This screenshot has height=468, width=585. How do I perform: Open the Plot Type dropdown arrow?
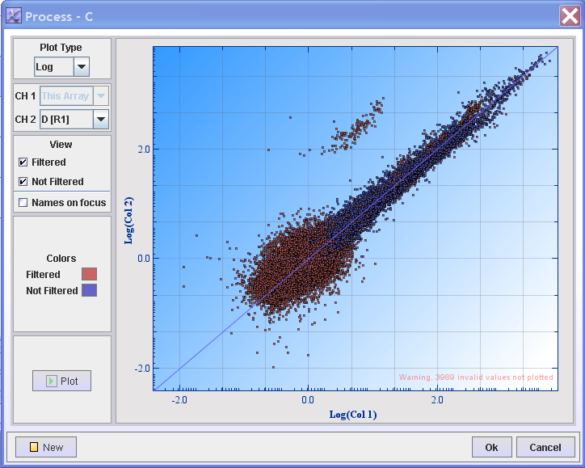pos(82,67)
